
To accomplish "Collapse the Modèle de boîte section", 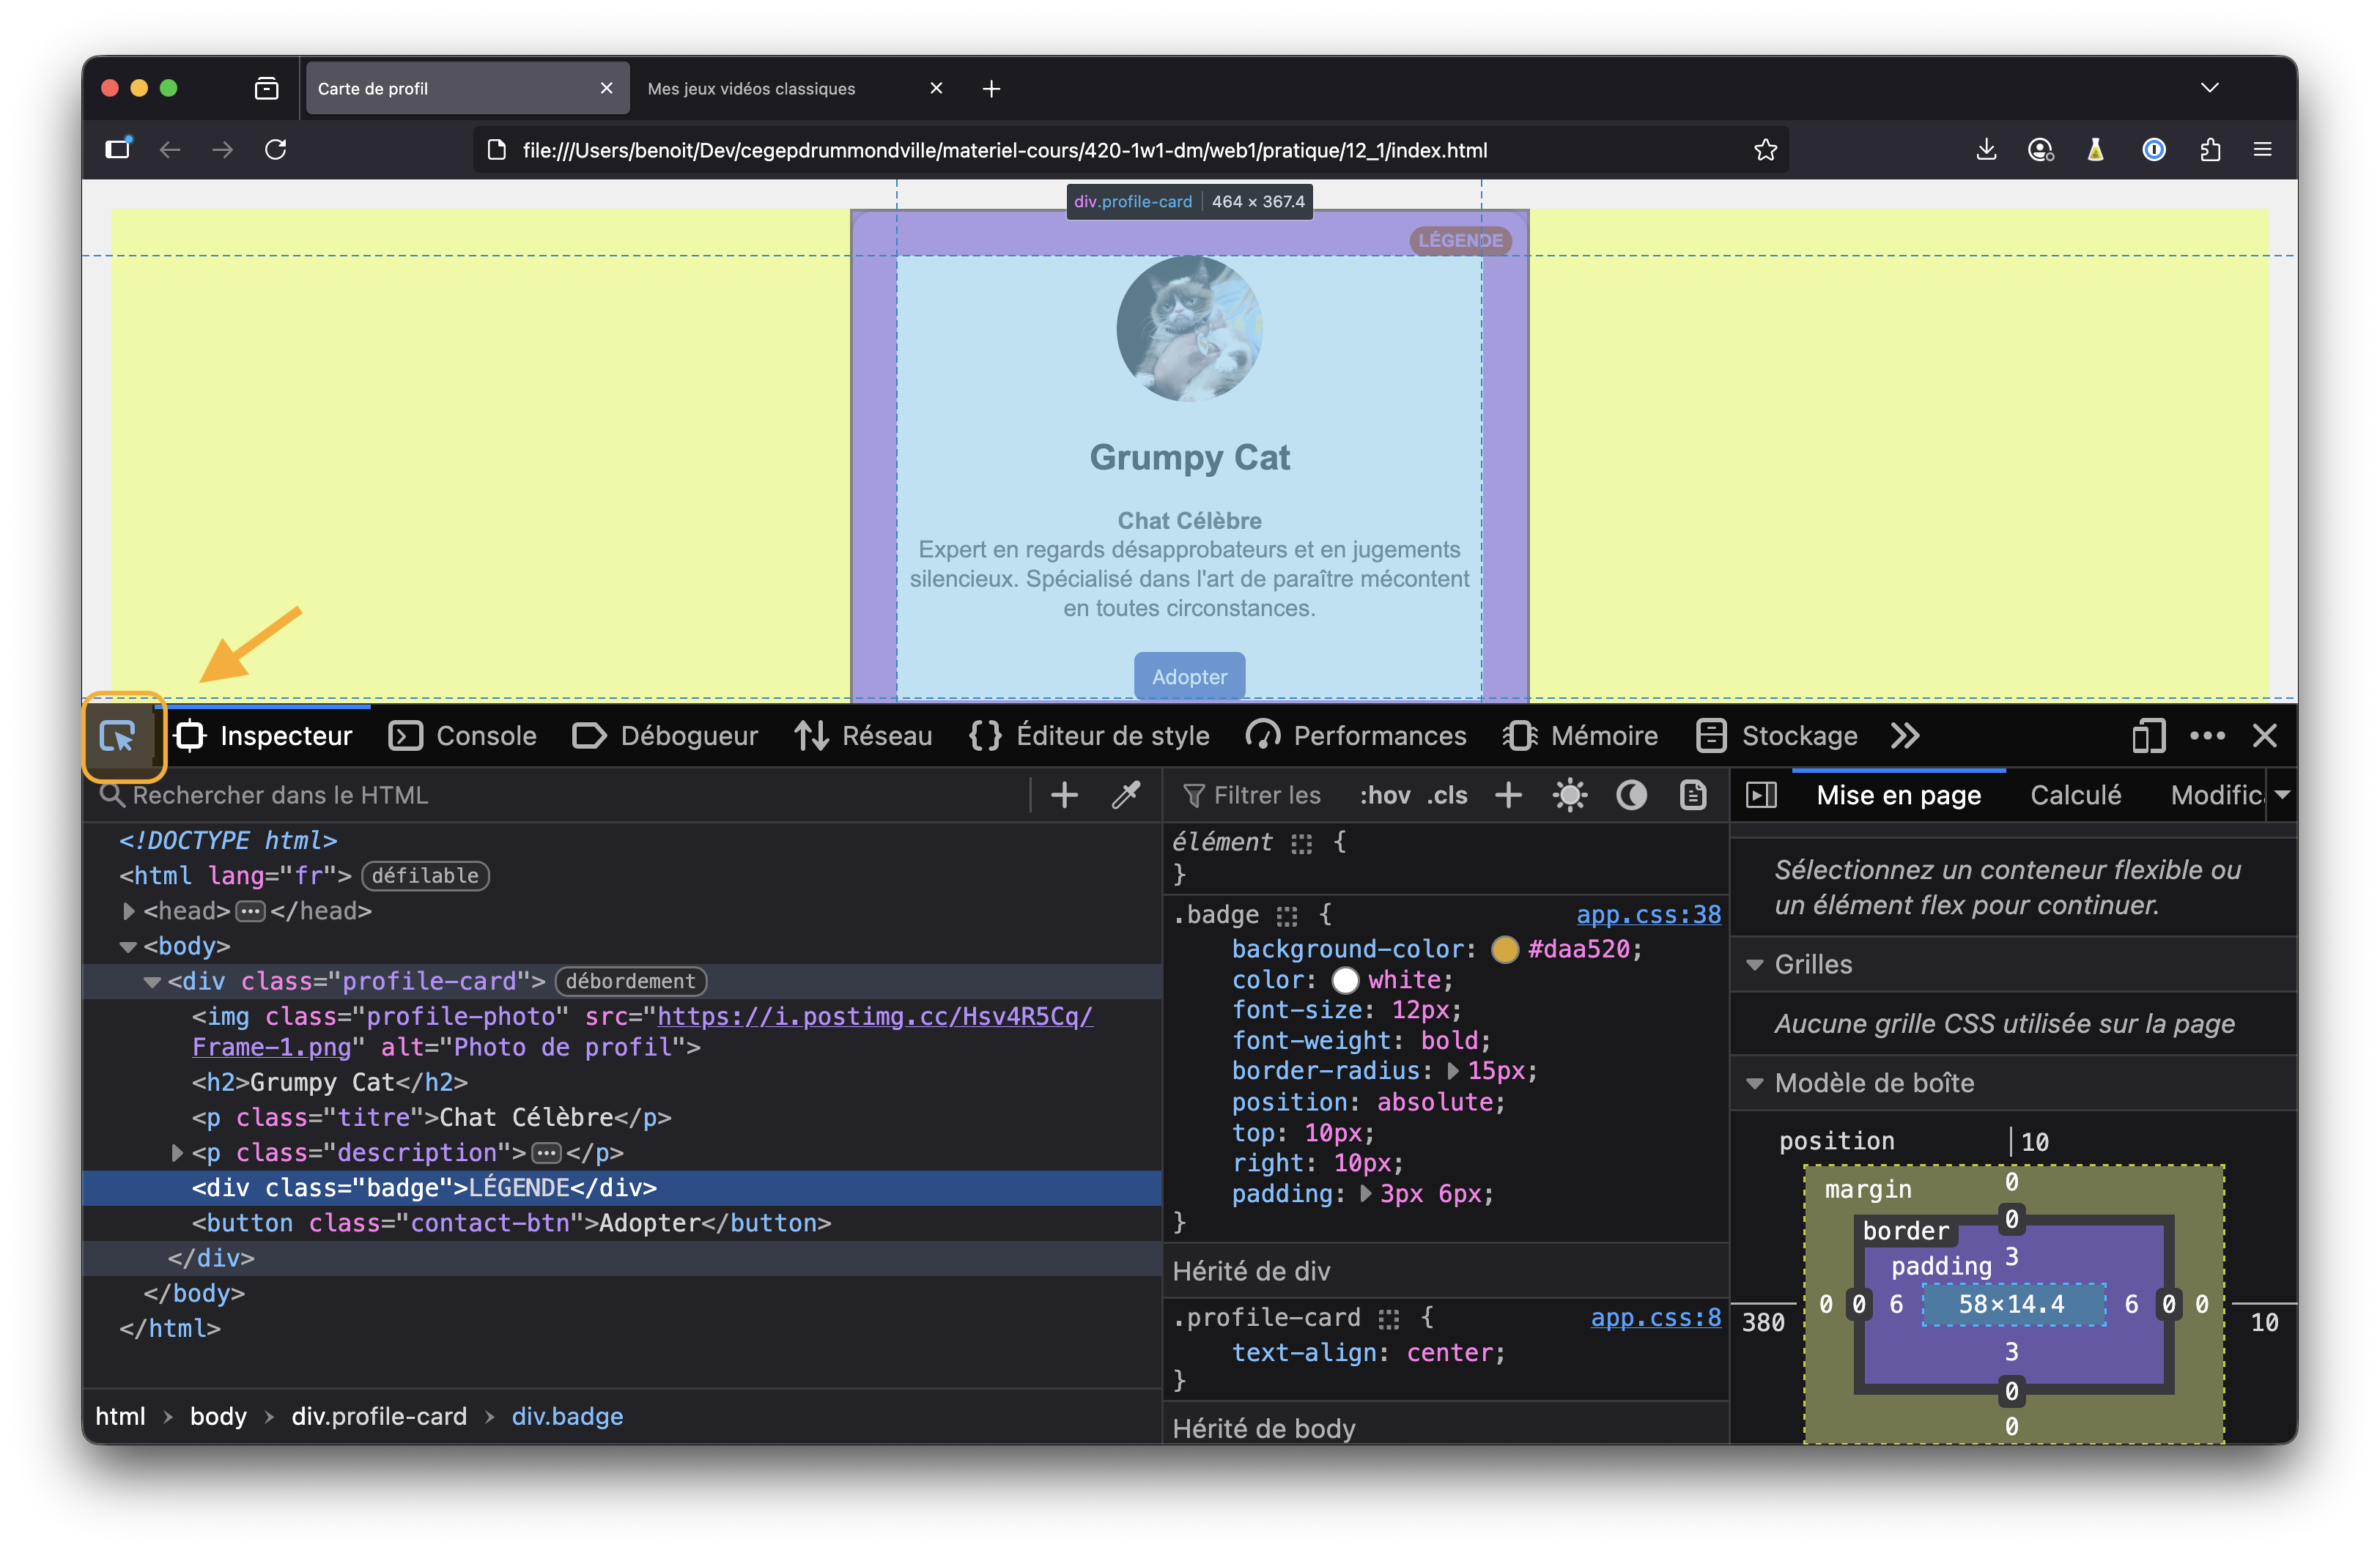I will pos(1754,1083).
